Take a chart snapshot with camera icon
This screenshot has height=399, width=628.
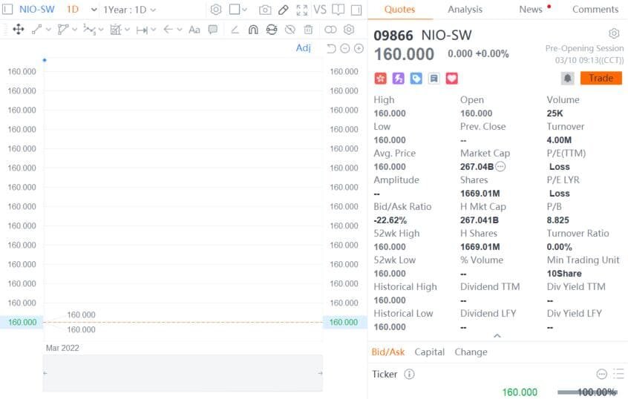265,10
